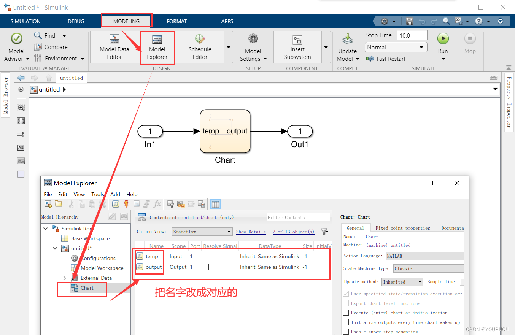This screenshot has height=335, width=515.
Task: Toggle Resolve Signal checkbox for output
Action: pos(206,267)
